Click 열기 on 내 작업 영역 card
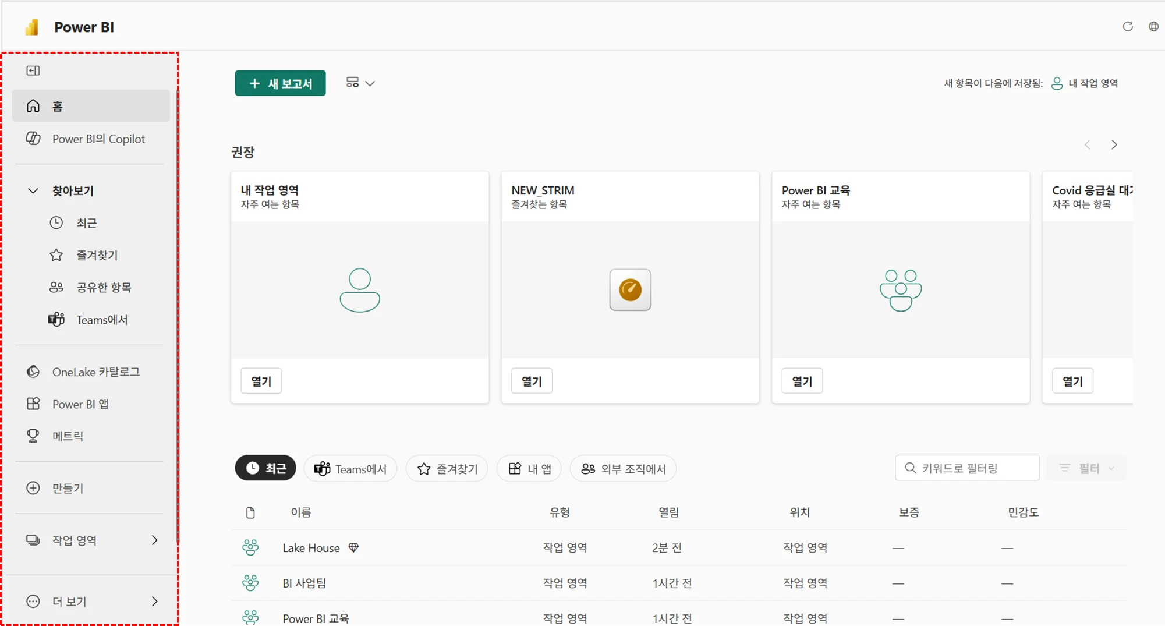The image size is (1165, 626). (261, 381)
